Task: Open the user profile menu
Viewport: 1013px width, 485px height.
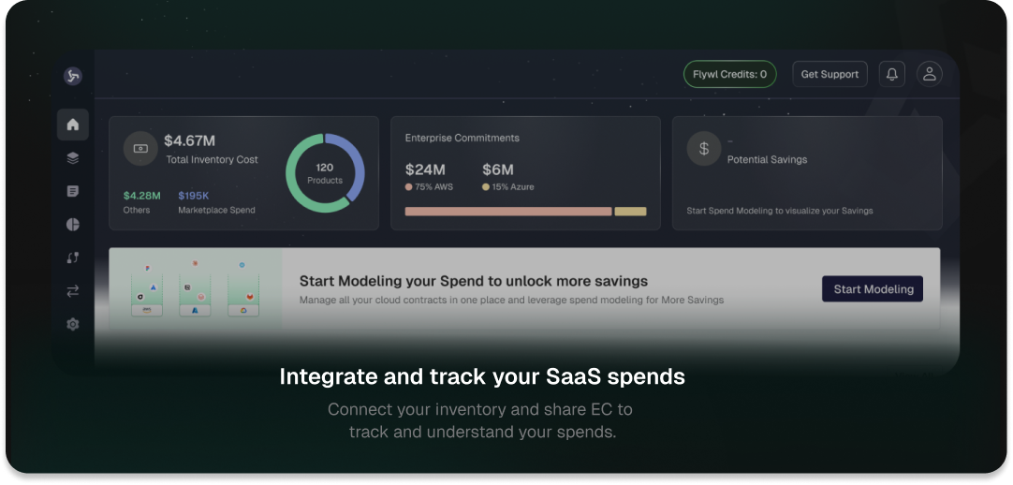Action: point(929,74)
